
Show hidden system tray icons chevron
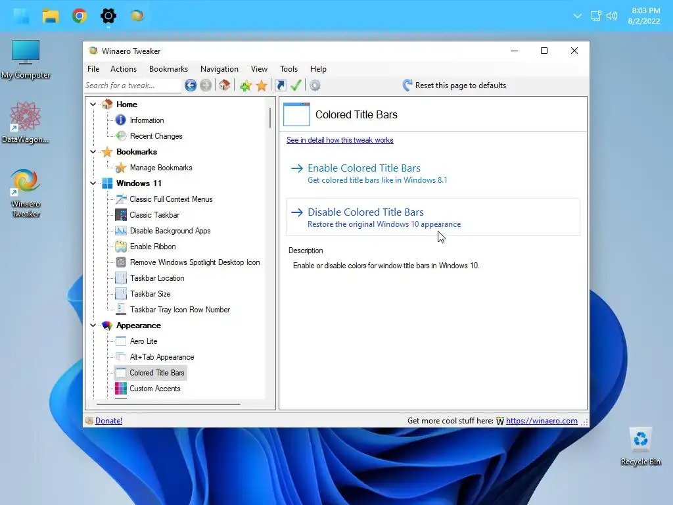pyautogui.click(x=578, y=16)
